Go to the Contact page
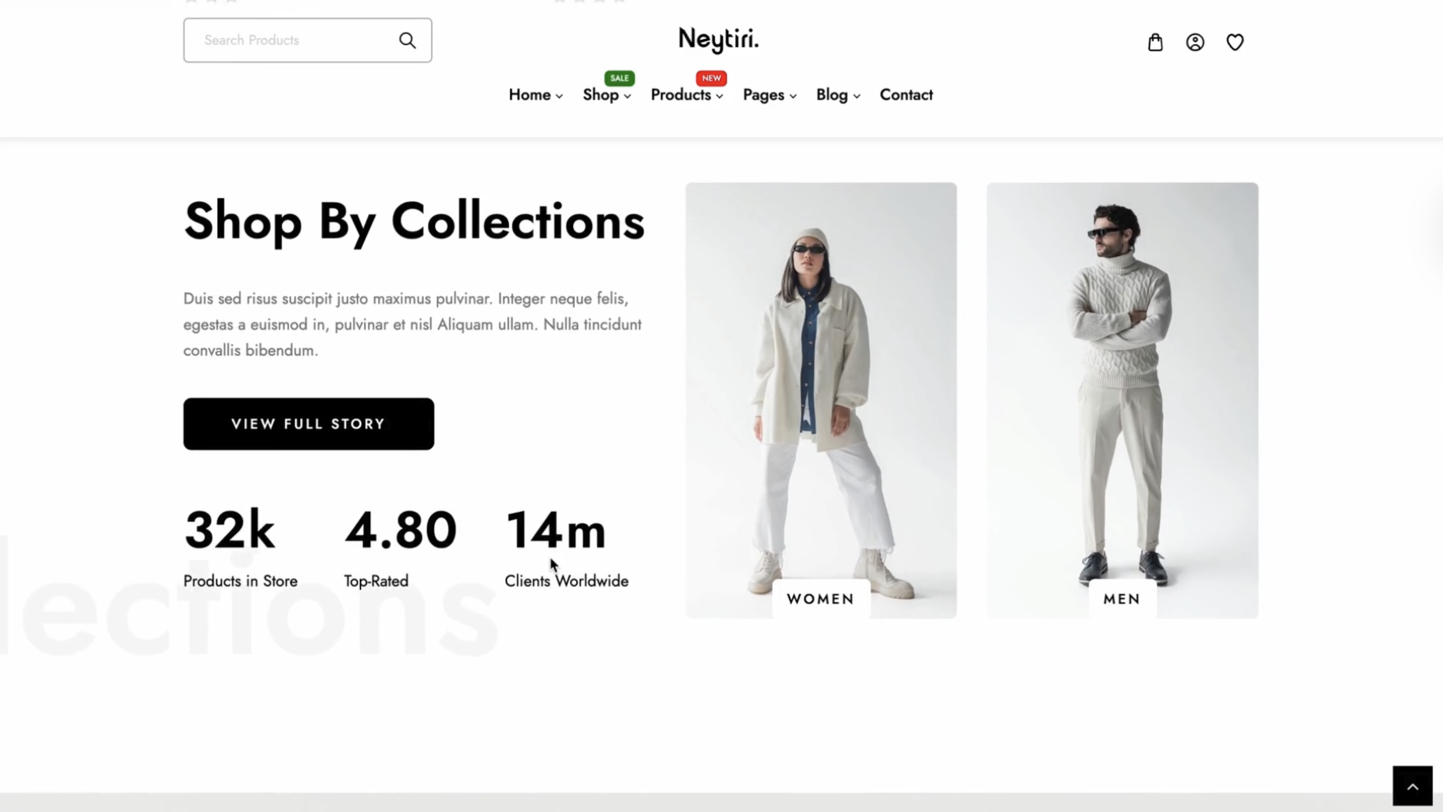1443x812 pixels. (x=906, y=95)
